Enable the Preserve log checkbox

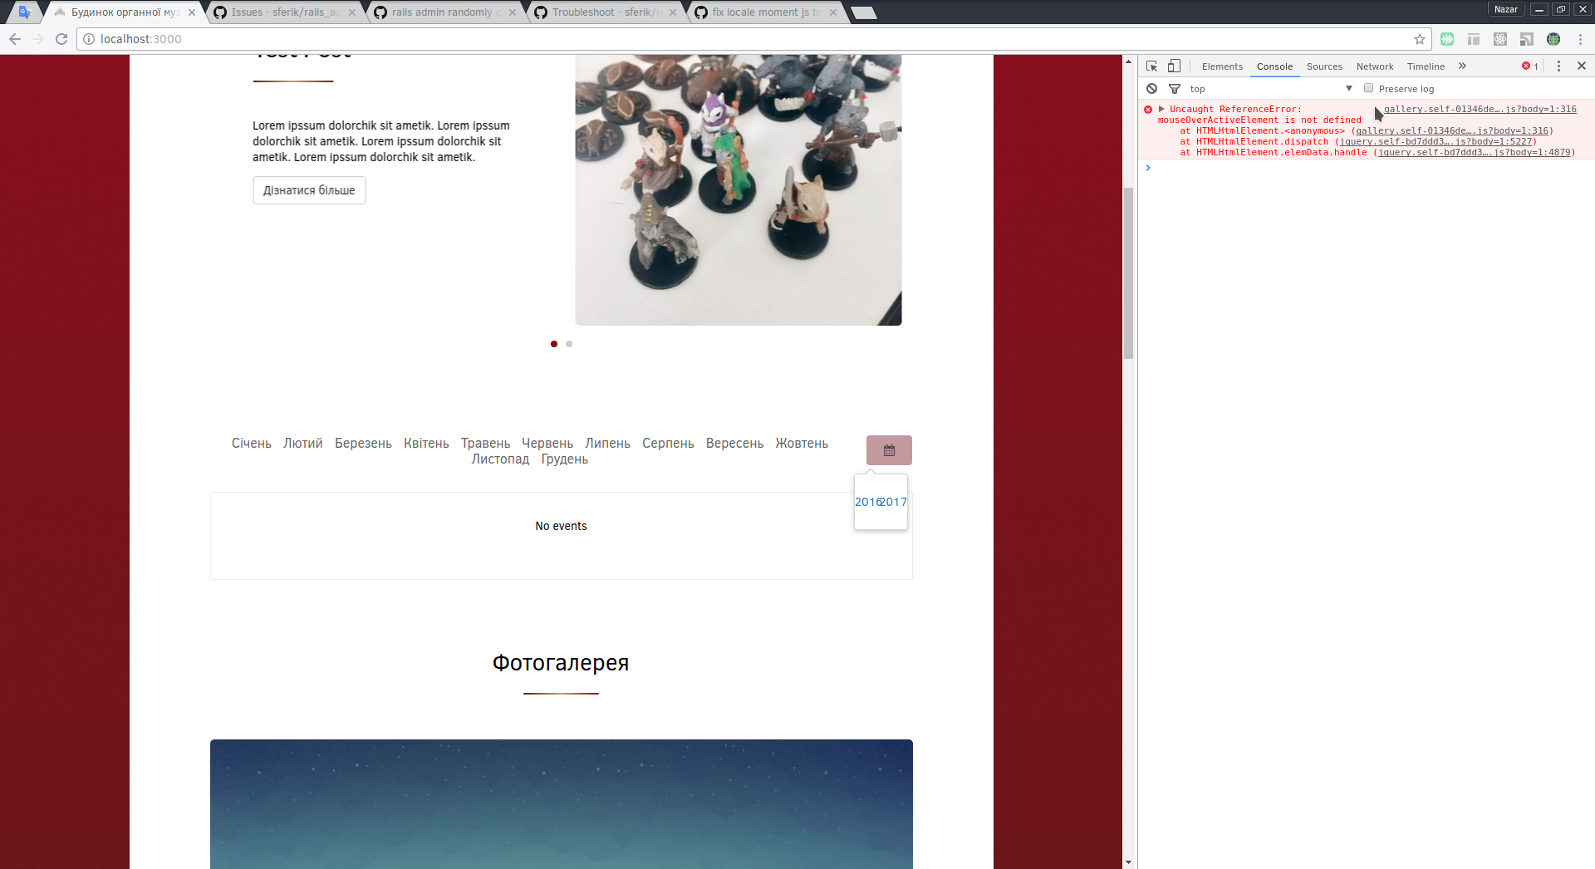coord(1368,88)
